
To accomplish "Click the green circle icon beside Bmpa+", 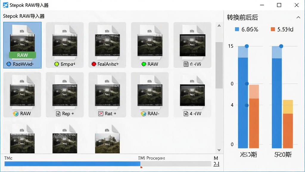I will [57, 64].
